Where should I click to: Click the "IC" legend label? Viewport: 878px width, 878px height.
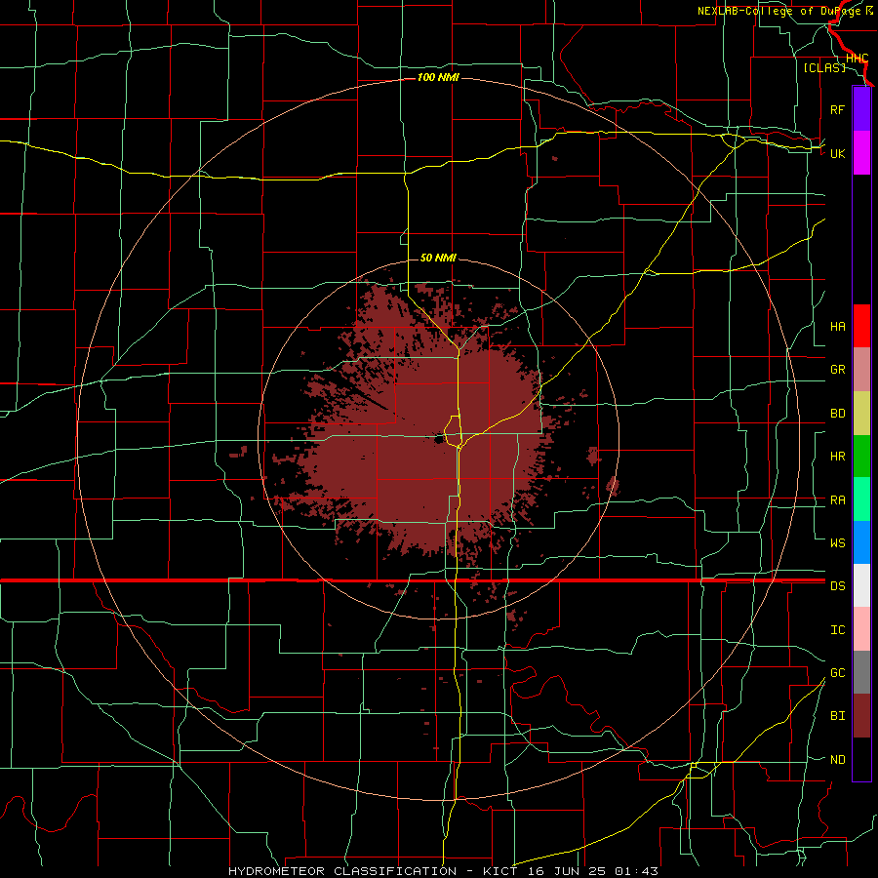(837, 630)
